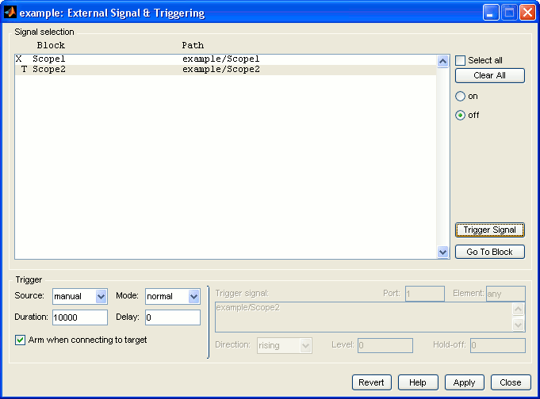Viewport: 540px width, 399px height.
Task: Expand the Mode dropdown list
Action: [x=193, y=296]
